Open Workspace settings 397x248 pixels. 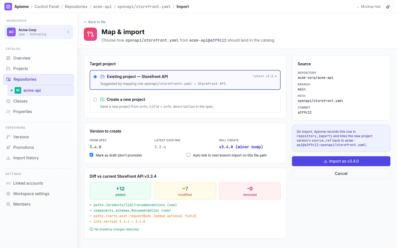[x=39, y=194]
